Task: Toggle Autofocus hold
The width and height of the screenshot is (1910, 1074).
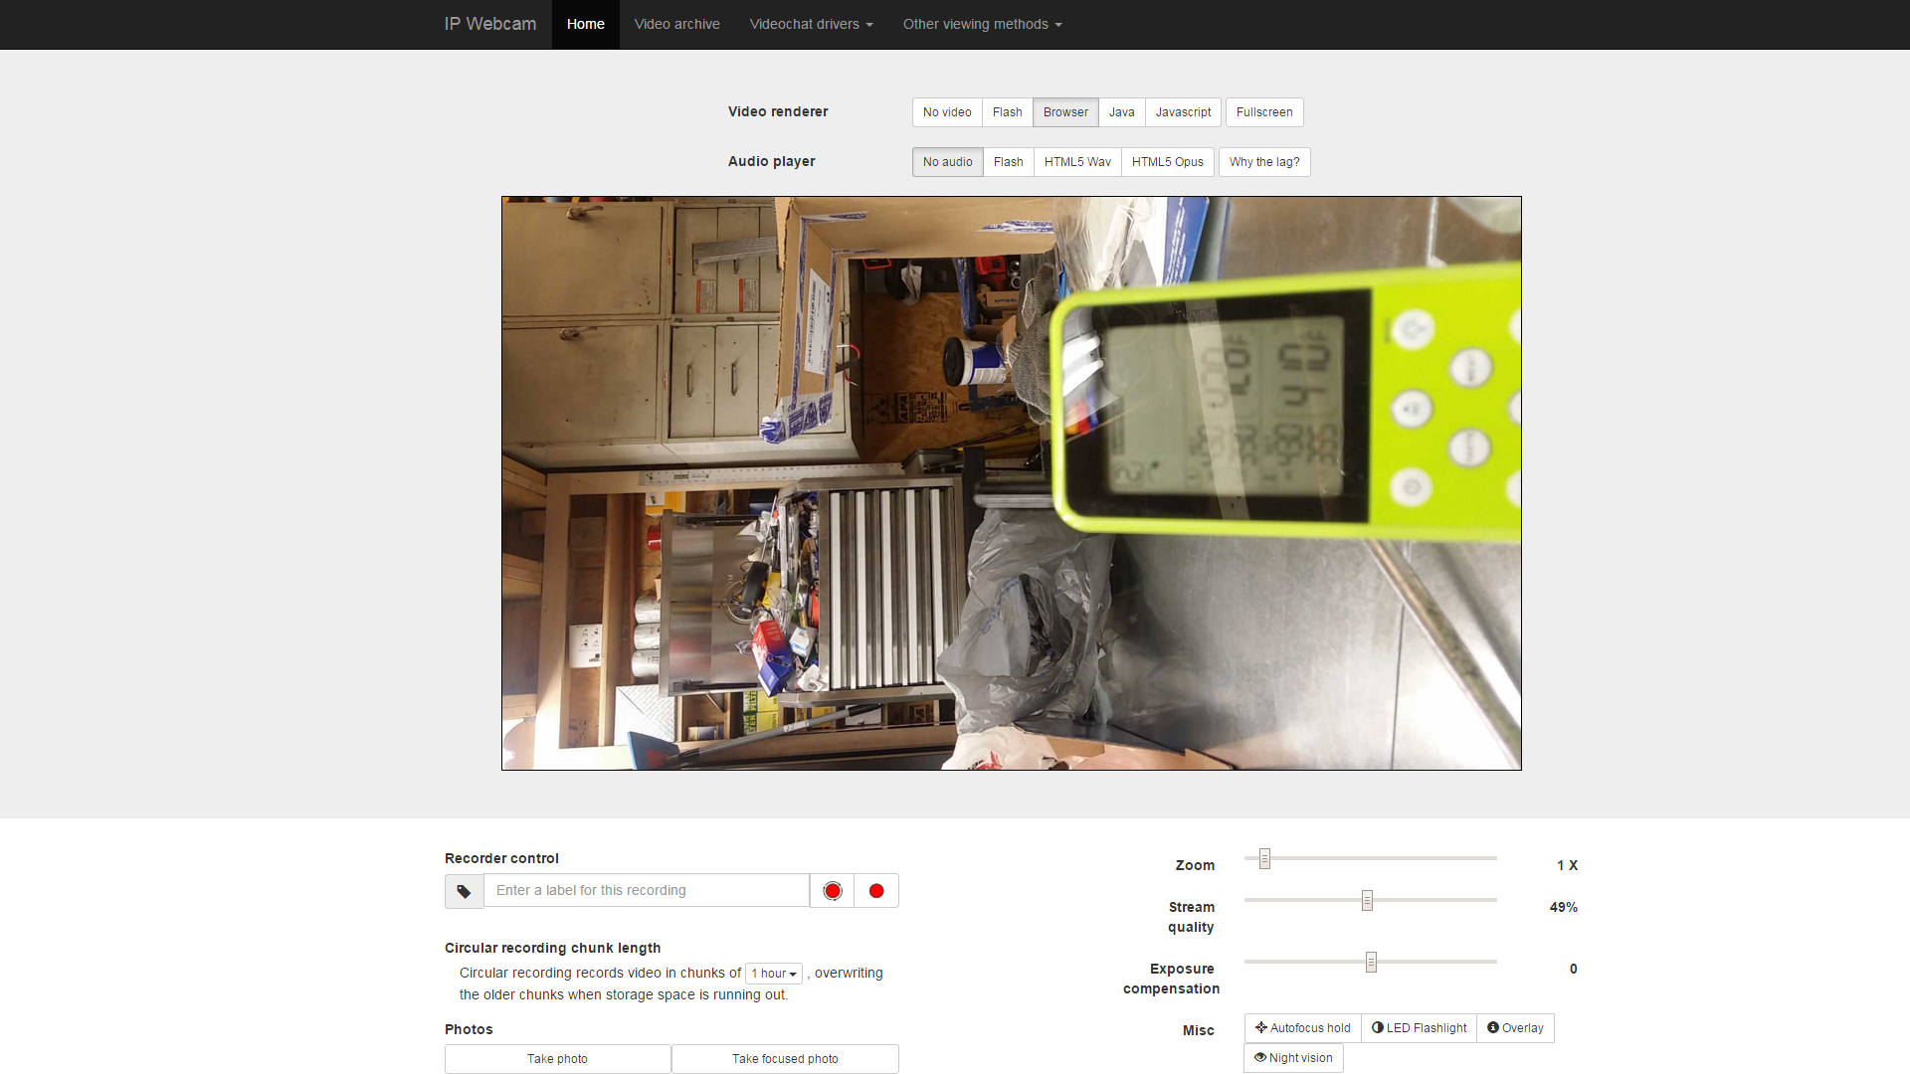Action: tap(1302, 1028)
